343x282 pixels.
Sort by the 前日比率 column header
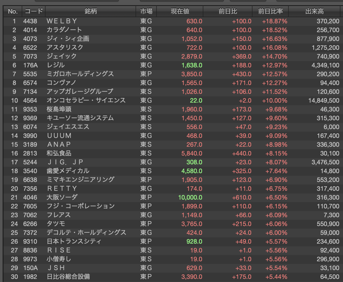click(x=270, y=11)
